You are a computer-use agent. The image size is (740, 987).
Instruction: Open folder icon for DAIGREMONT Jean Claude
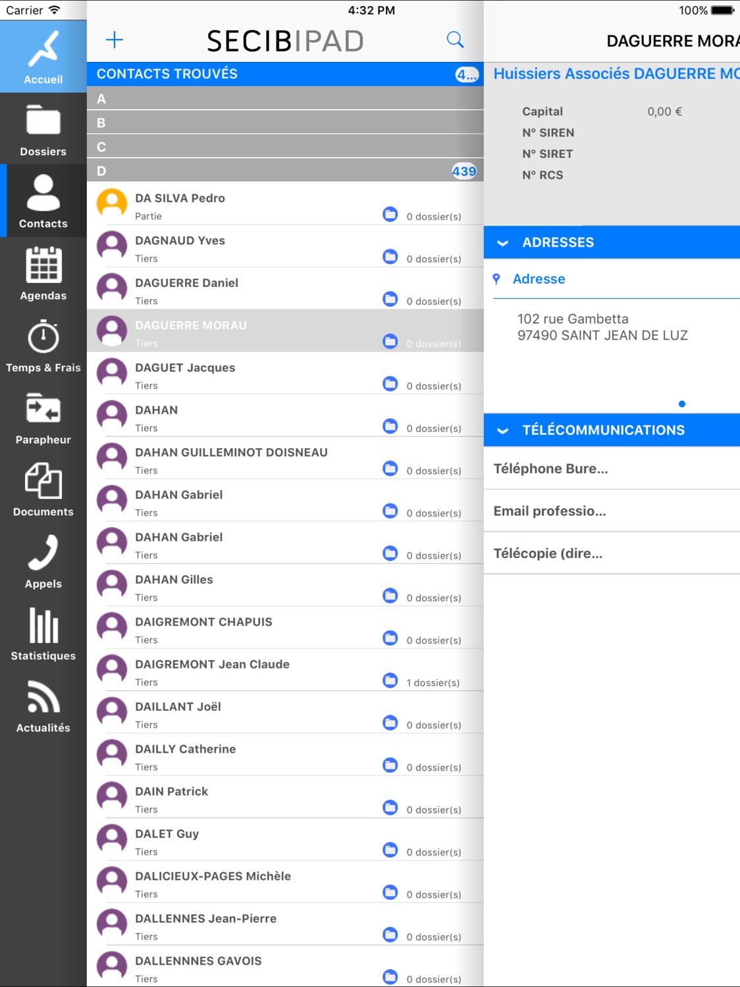(390, 680)
